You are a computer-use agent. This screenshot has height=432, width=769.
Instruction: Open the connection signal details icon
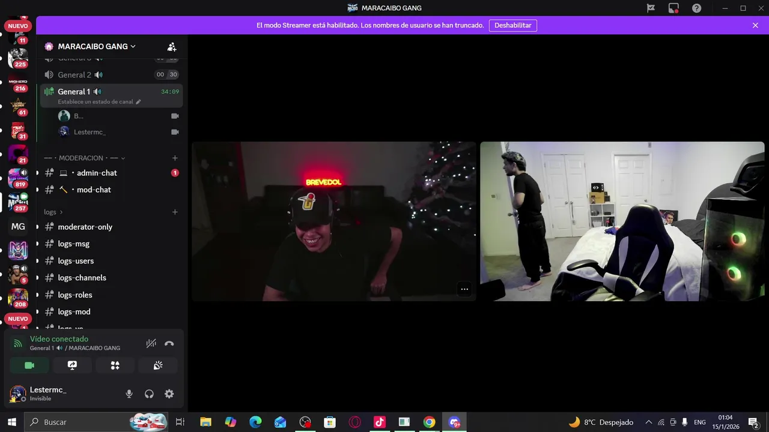point(18,343)
